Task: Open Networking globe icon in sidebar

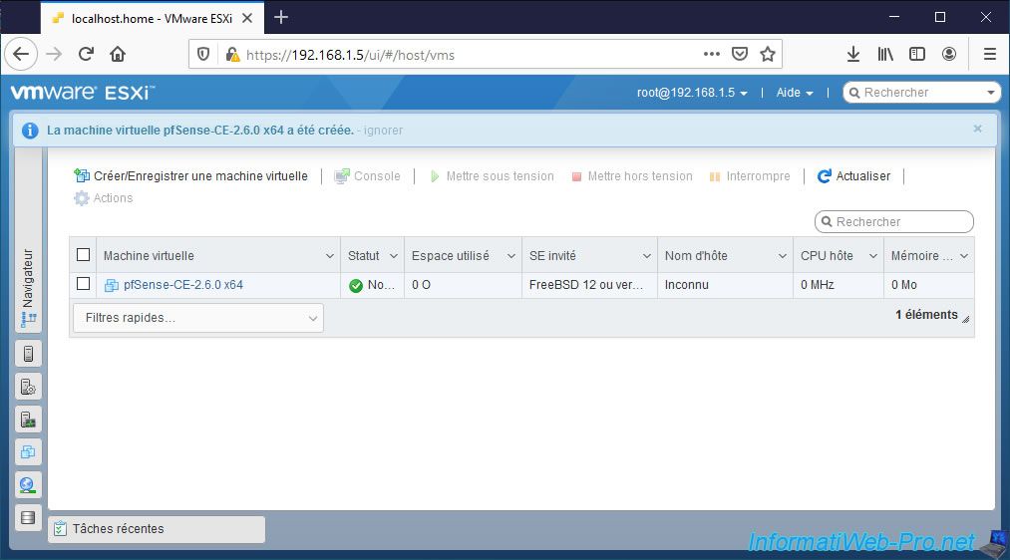Action: coord(28,484)
